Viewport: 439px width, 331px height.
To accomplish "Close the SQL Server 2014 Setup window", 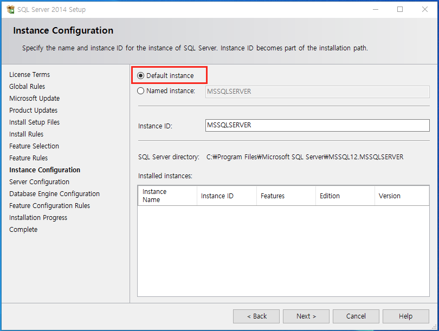I will [425, 10].
